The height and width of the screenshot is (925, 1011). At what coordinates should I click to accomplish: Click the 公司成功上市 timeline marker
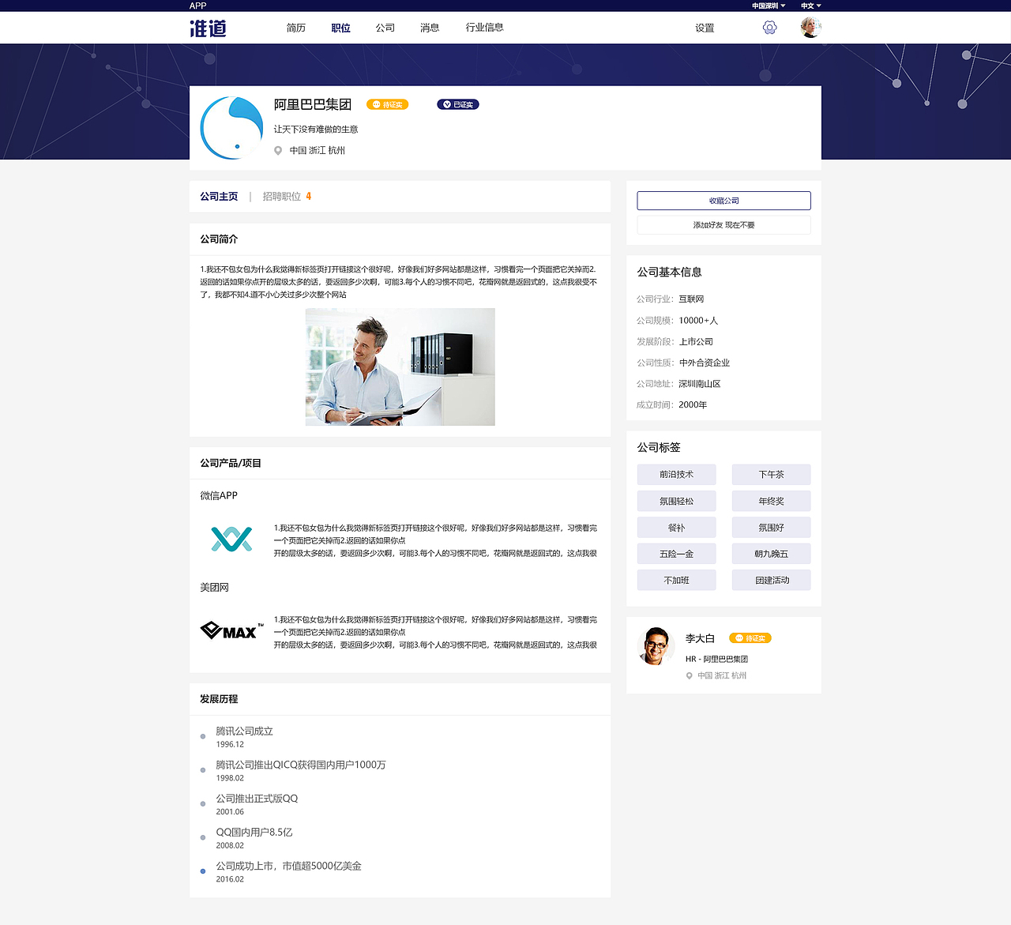203,871
